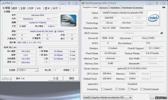Click the PCI bus interface field
168x100 pixels.
click(148, 43)
